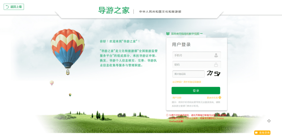Image resolution: width=282 pixels, height=140 pixels.
Task: Click the arrow after 教学视频 link
Action: click(201, 34)
